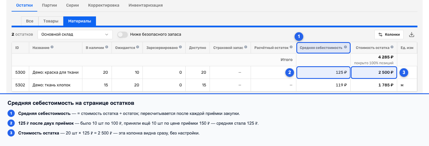Viewport: 429px width, 146px height.
Task: Click info icon next to Стоимость остатка header
Action: [x=392, y=48]
